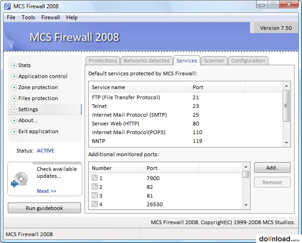
Task: Click the arrow icon beside Stats
Action: pyautogui.click(x=14, y=65)
